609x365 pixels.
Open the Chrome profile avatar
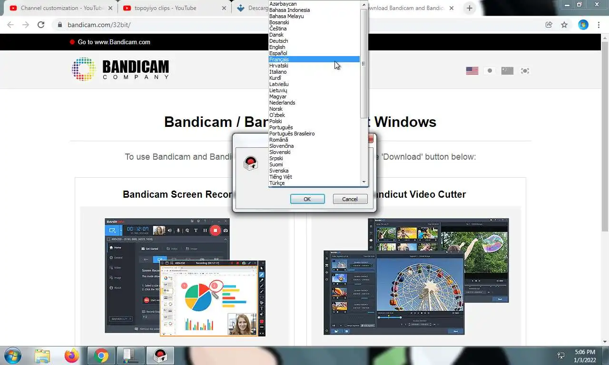point(583,25)
